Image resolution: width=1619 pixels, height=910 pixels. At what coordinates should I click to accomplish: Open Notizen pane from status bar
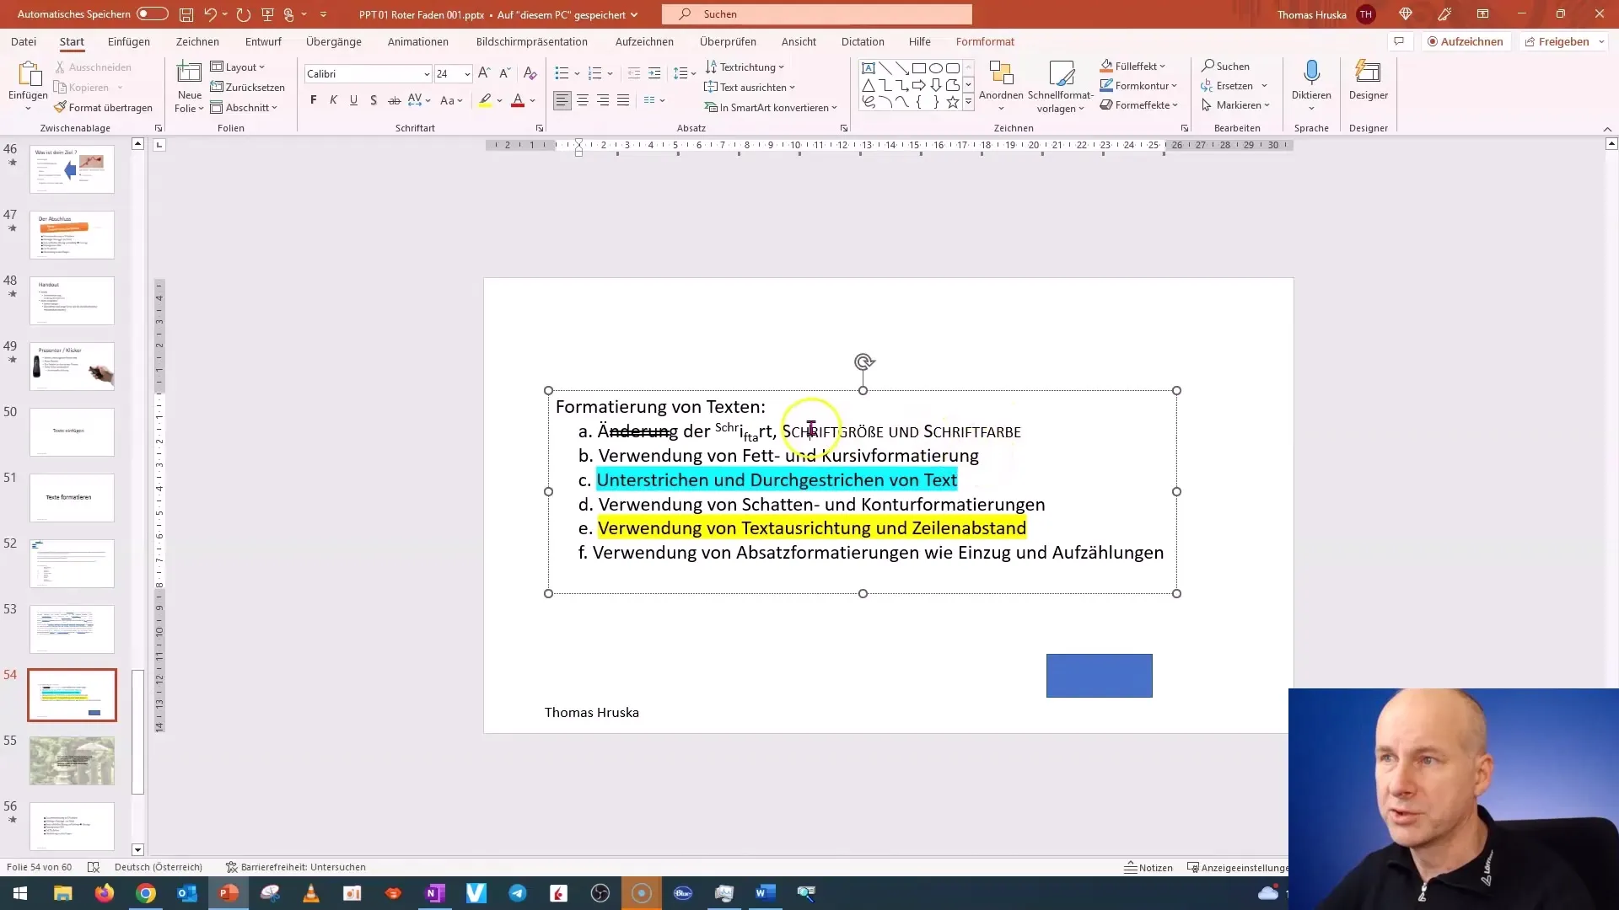click(1148, 867)
